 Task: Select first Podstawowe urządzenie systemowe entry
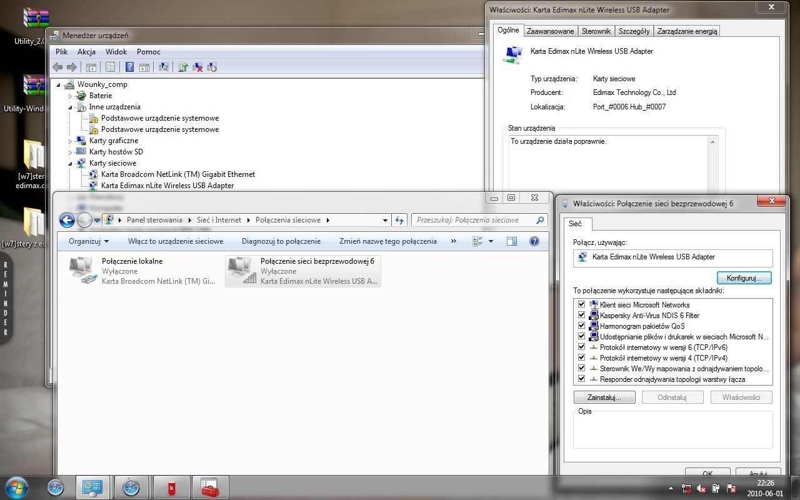coord(160,118)
